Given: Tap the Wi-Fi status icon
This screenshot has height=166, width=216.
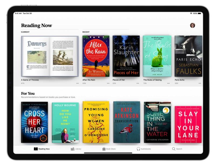Looking at the screenshot, I should [191, 13].
